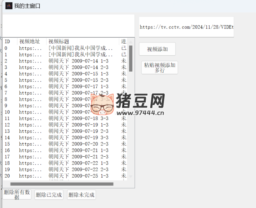Focus the CCTV video URL input field

point(186,27)
